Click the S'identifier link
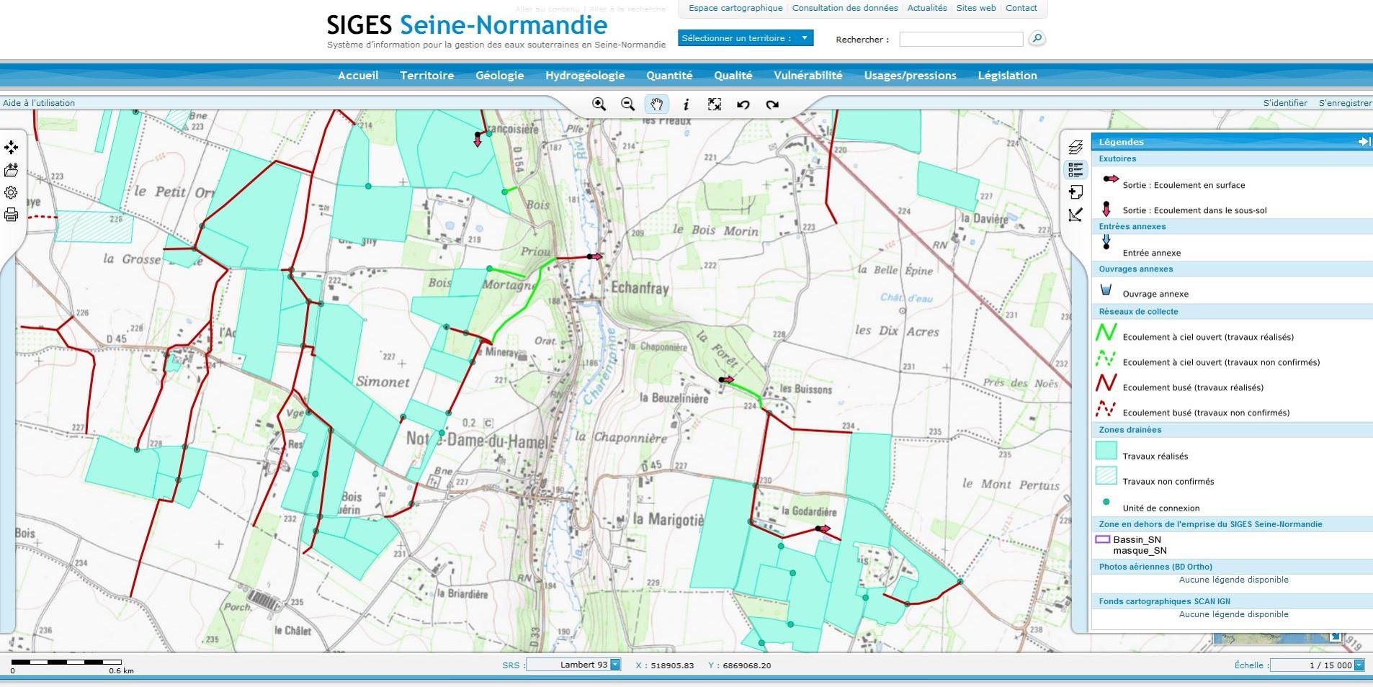This screenshot has height=687, width=1373. 1285,102
